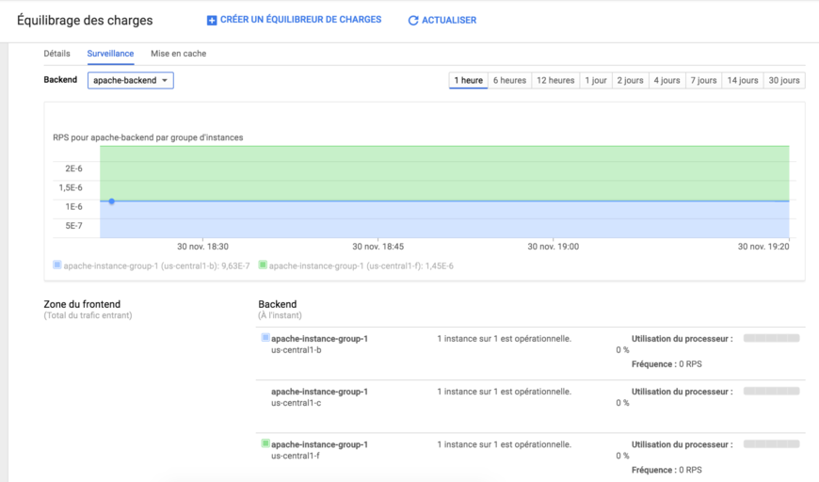Click the Zone du frontend heading
This screenshot has height=482, width=819.
[82, 304]
